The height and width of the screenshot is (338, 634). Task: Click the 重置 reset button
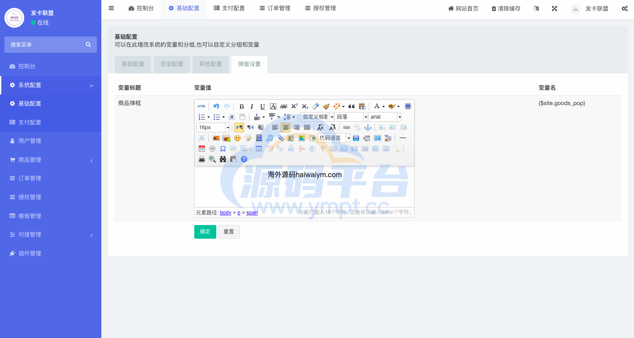click(x=229, y=232)
